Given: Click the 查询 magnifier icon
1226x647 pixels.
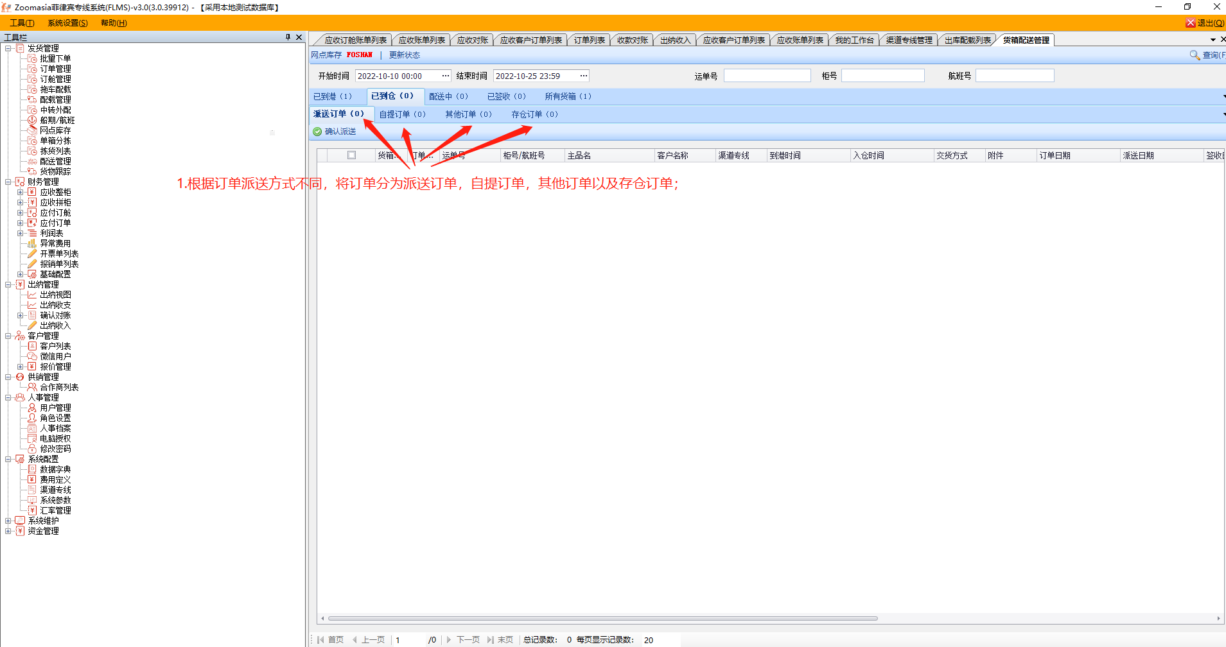Looking at the screenshot, I should tap(1195, 55).
